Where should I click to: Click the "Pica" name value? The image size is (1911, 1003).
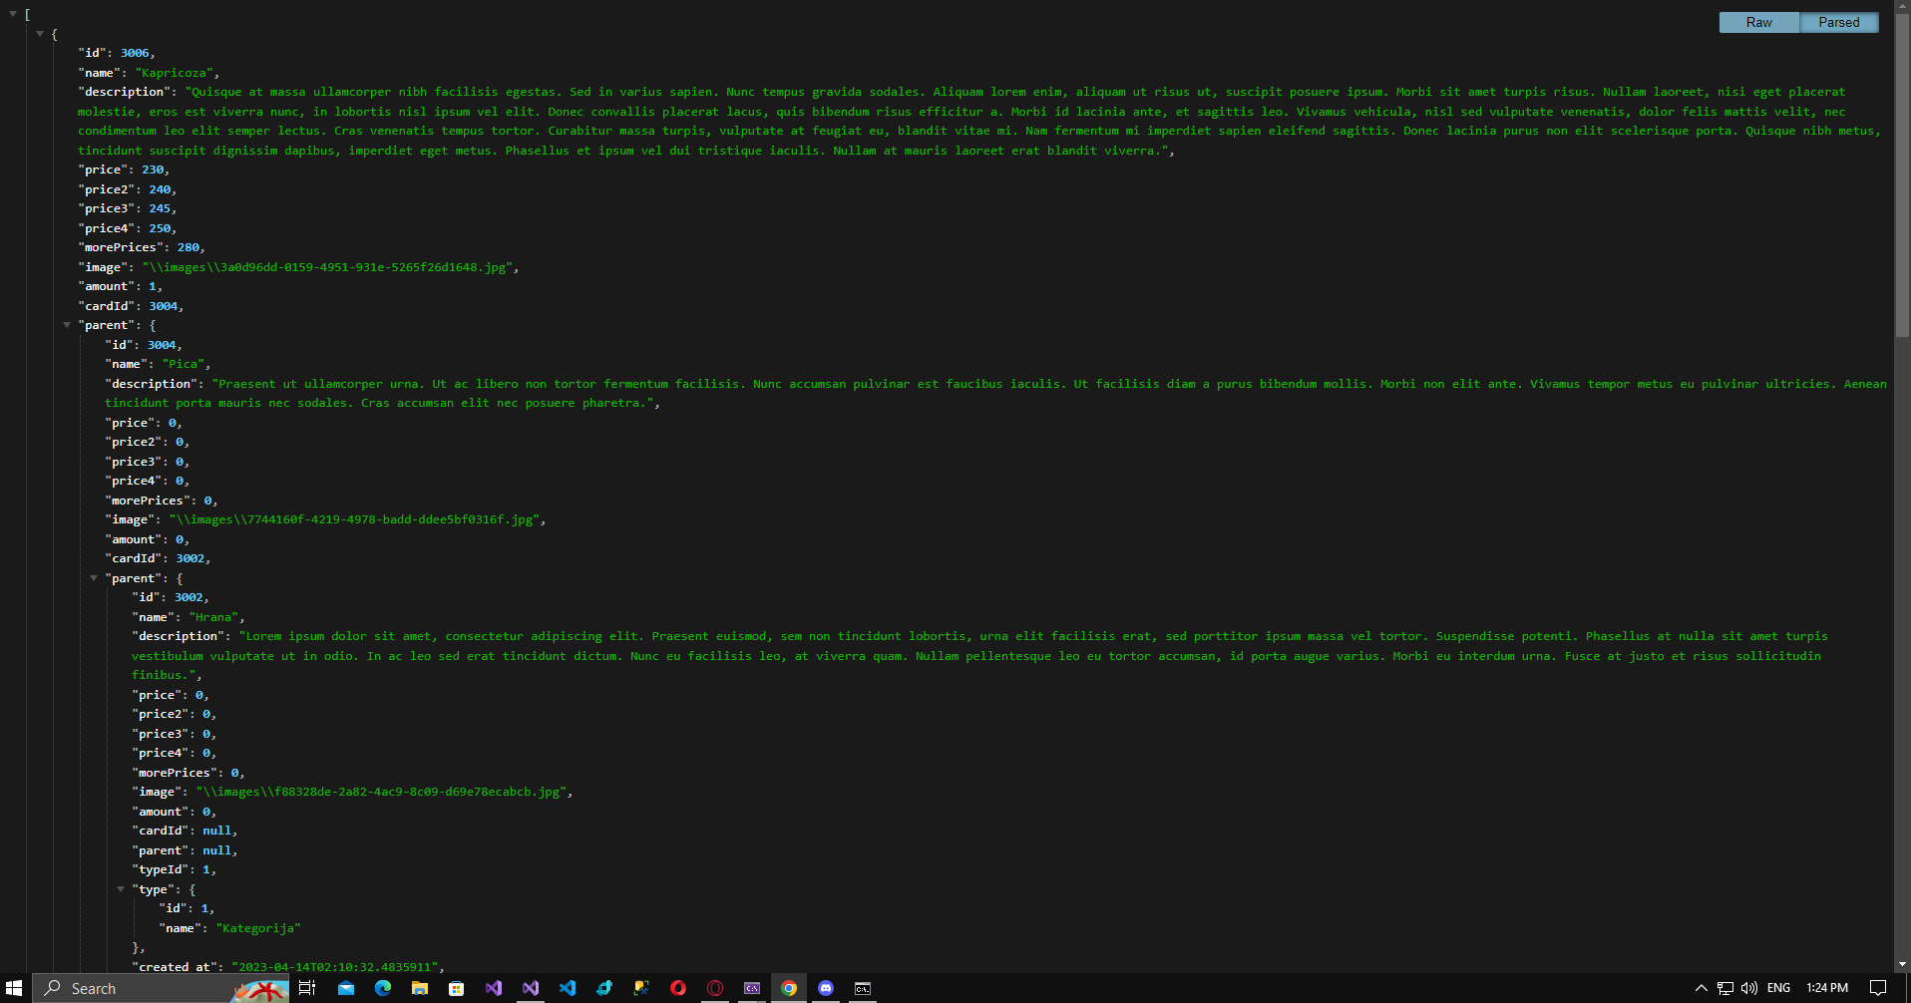(184, 364)
